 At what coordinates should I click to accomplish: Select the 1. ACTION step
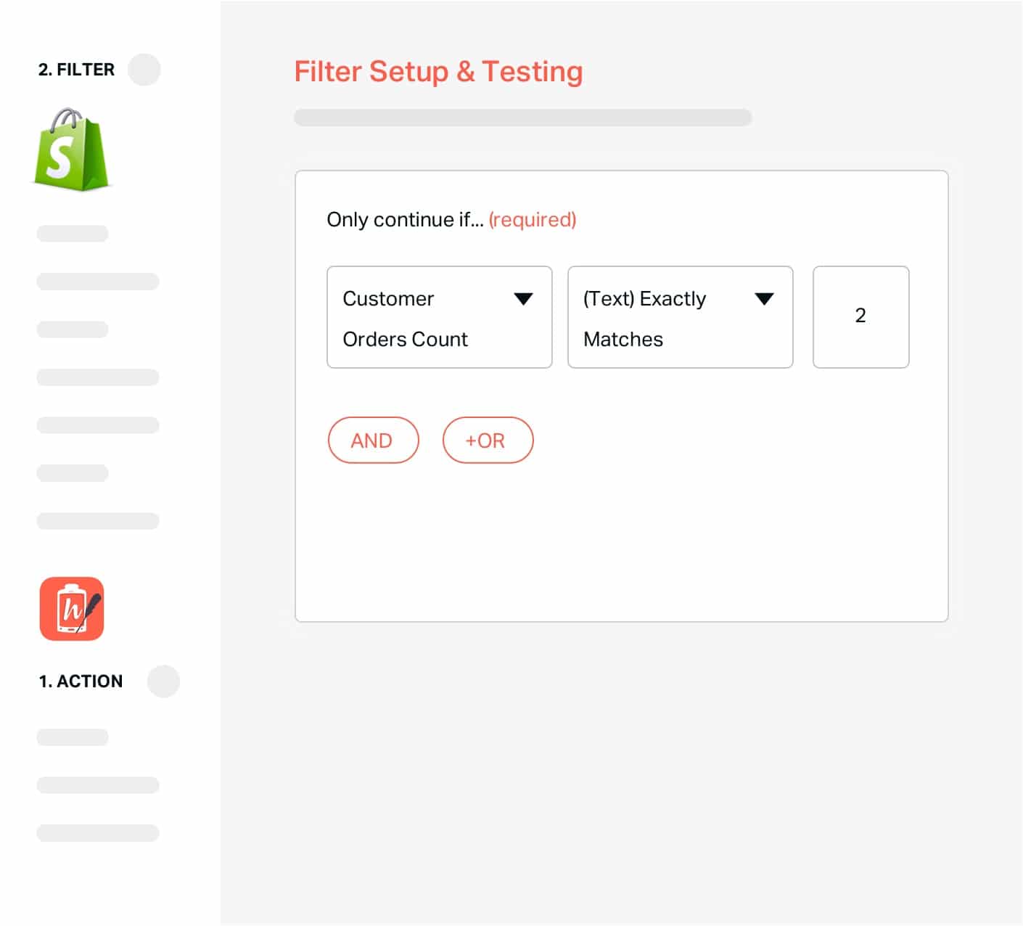coord(81,681)
